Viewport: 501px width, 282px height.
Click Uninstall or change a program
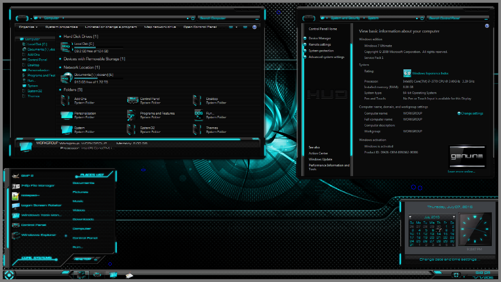click(x=111, y=27)
